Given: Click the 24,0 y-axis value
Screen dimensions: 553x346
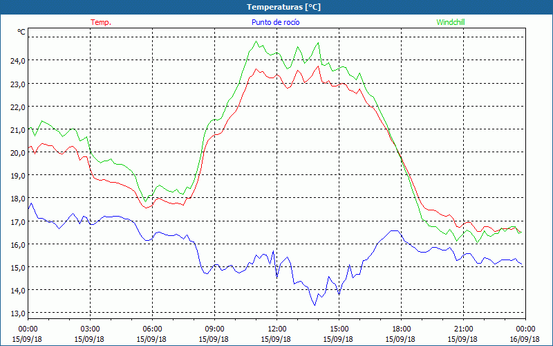Looking at the screenshot, I should (x=17, y=61).
